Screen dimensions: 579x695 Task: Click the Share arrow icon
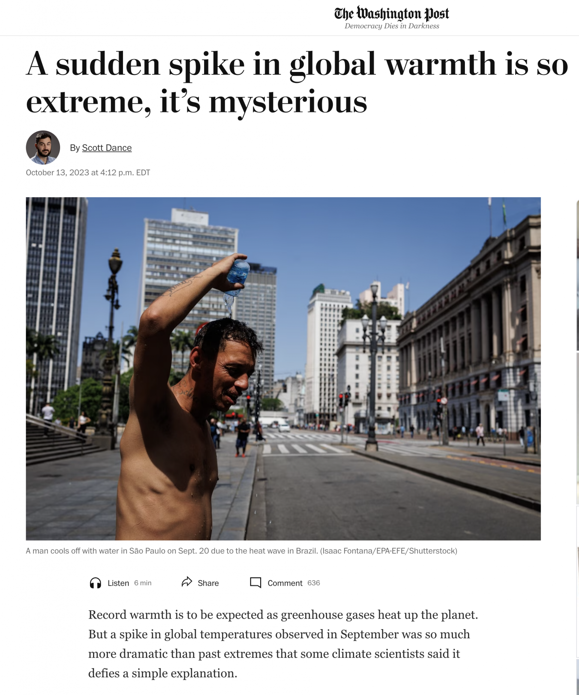tap(187, 582)
